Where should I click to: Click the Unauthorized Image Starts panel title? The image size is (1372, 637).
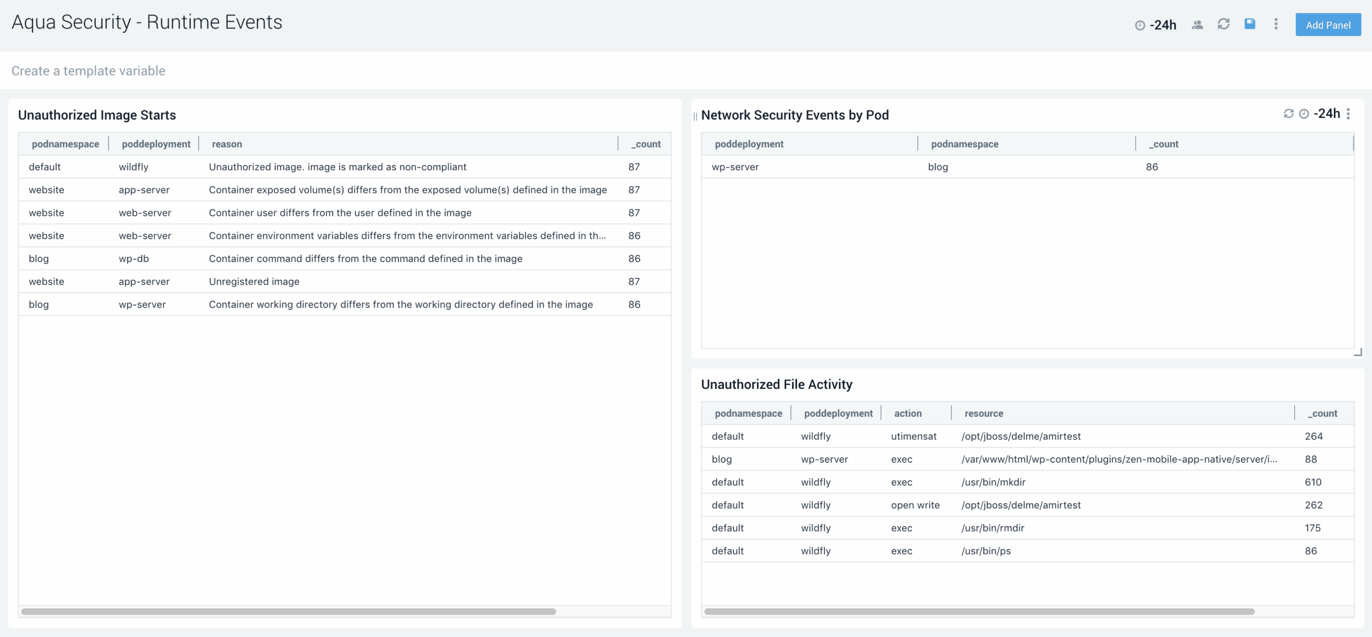pos(97,115)
